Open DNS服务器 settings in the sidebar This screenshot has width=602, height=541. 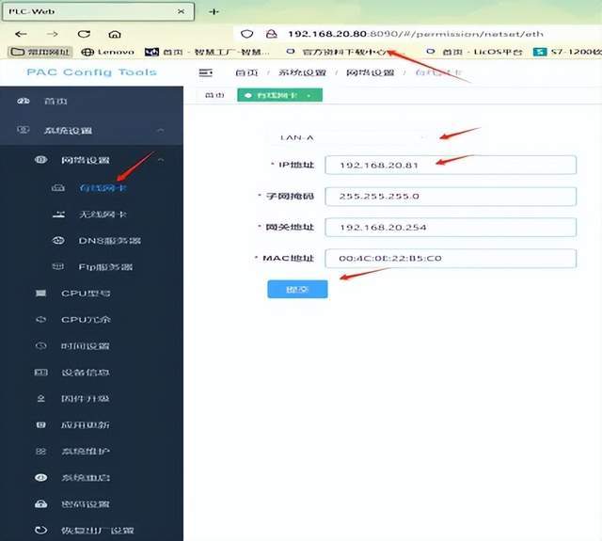[x=110, y=241]
